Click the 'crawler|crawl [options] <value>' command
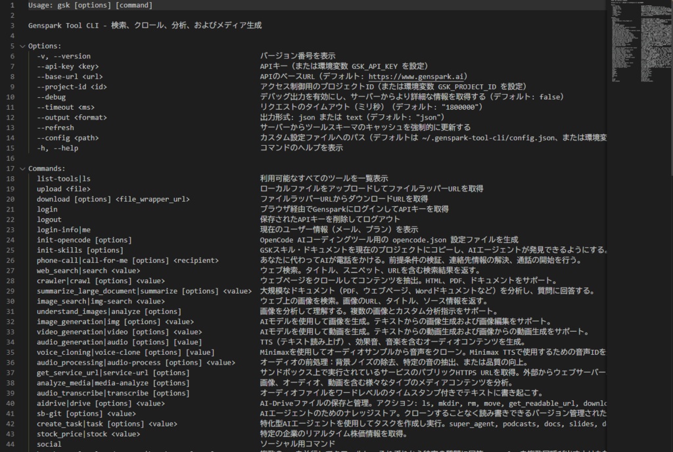 click(101, 281)
